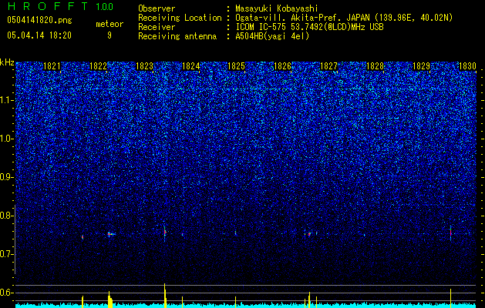485x308 pixels.
Task: Click the 1829 time marker
Action: (x=421, y=66)
